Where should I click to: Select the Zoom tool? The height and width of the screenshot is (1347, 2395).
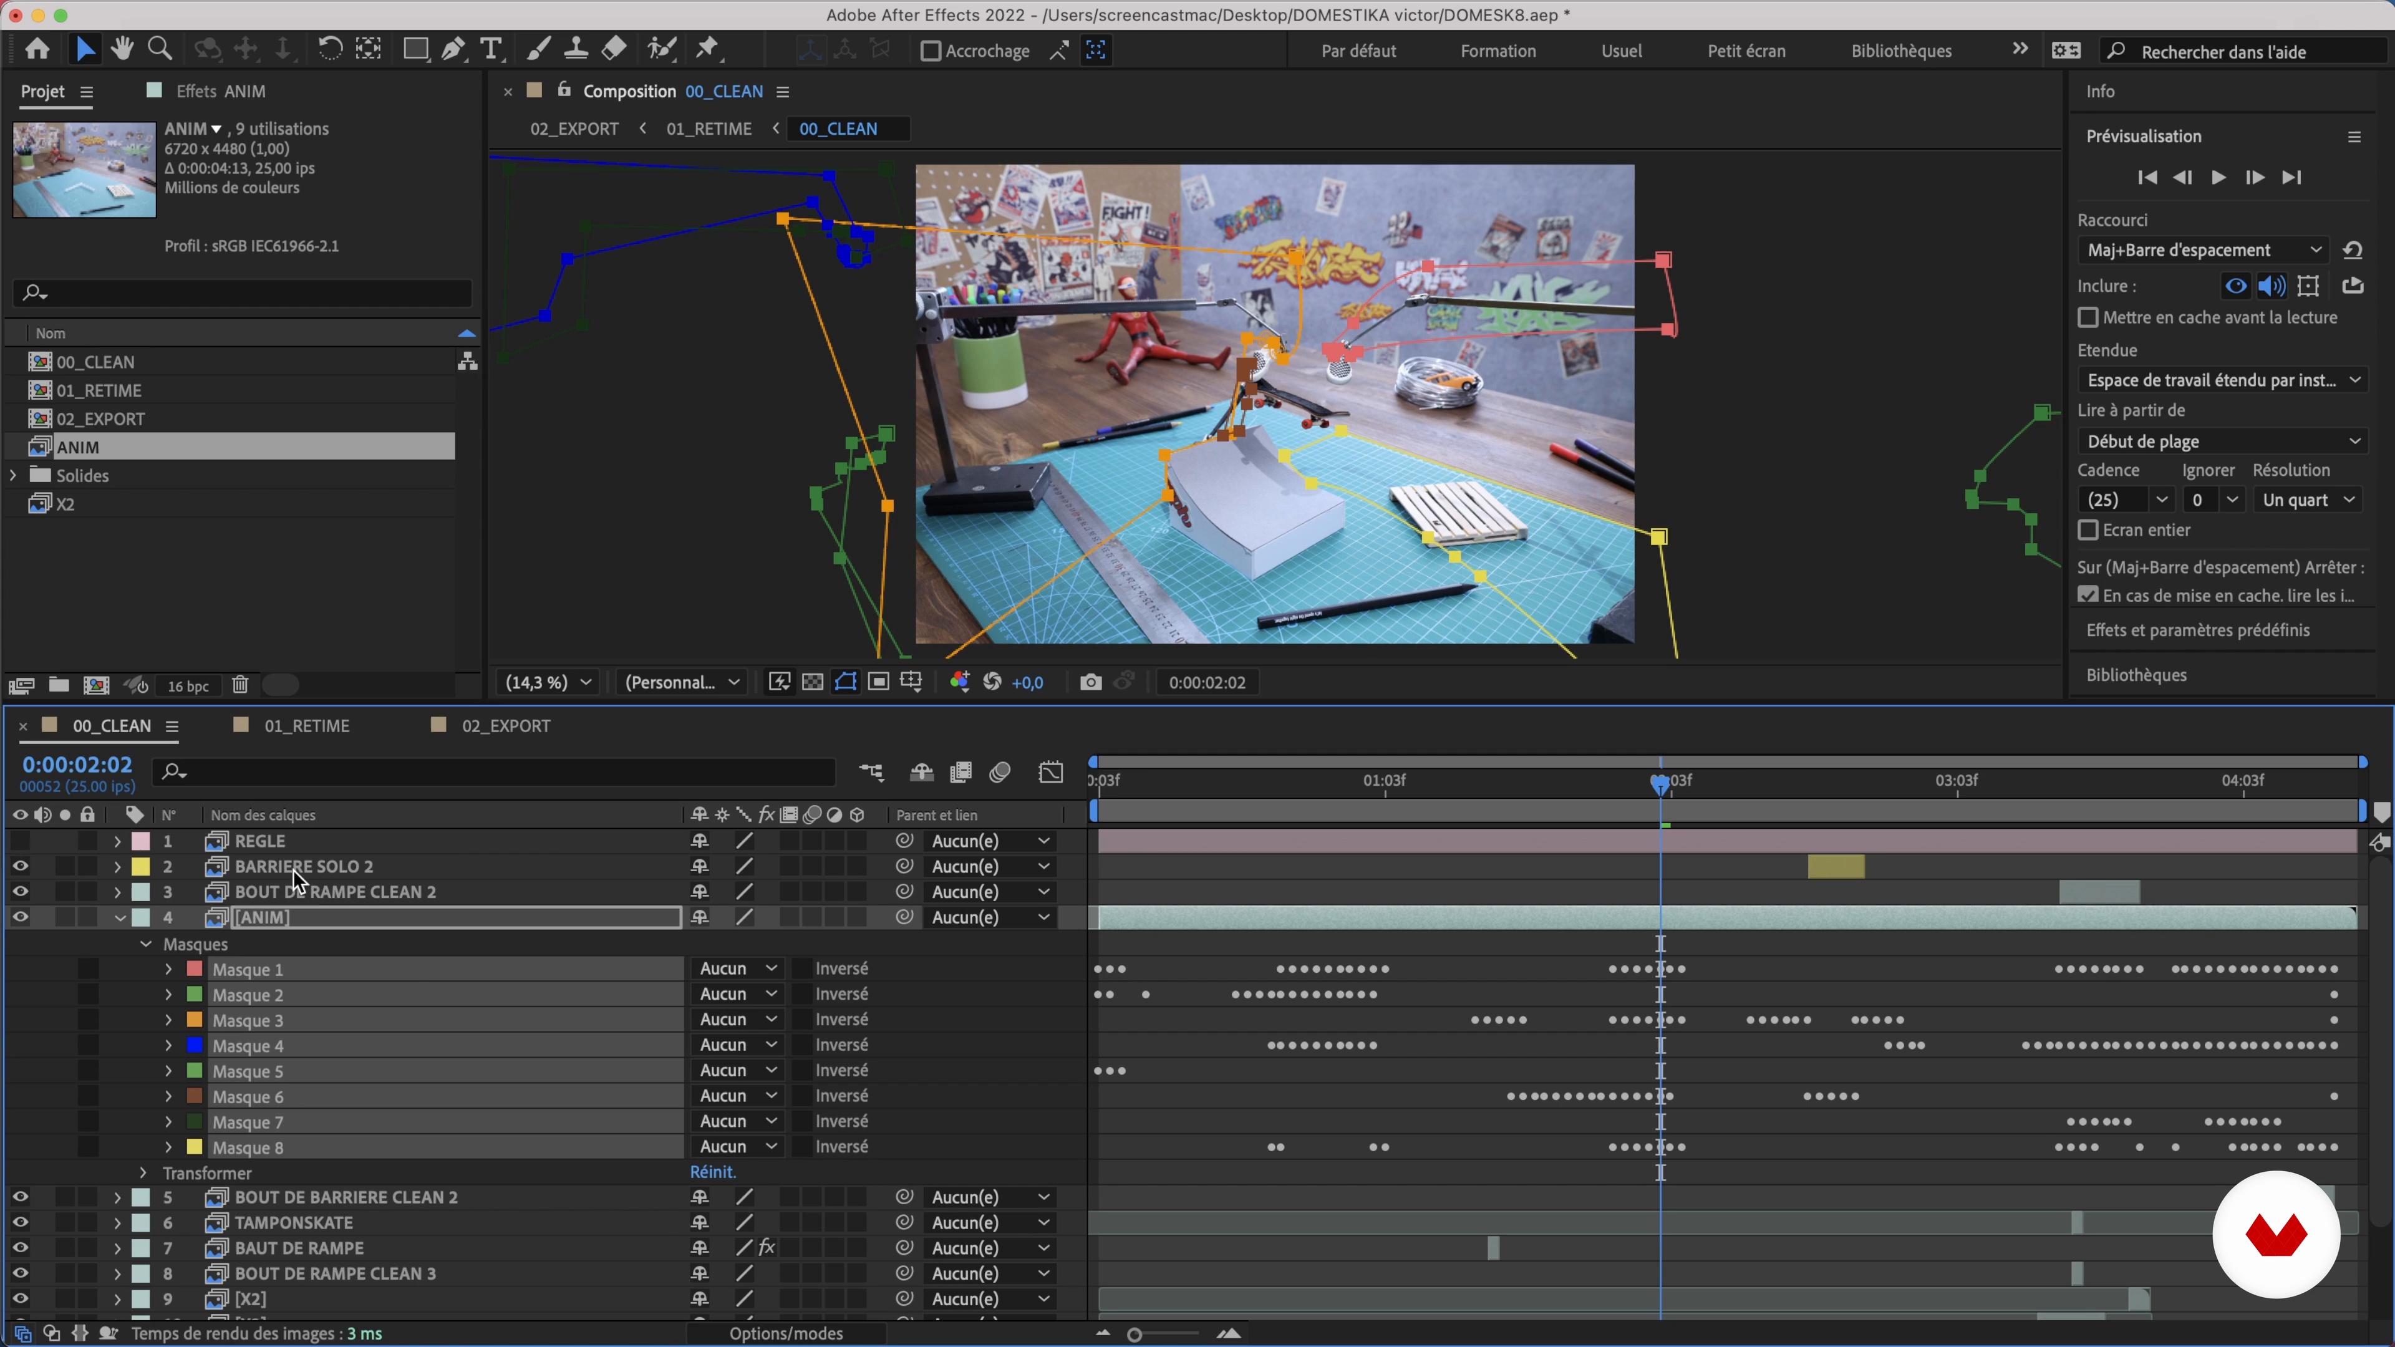click(160, 49)
